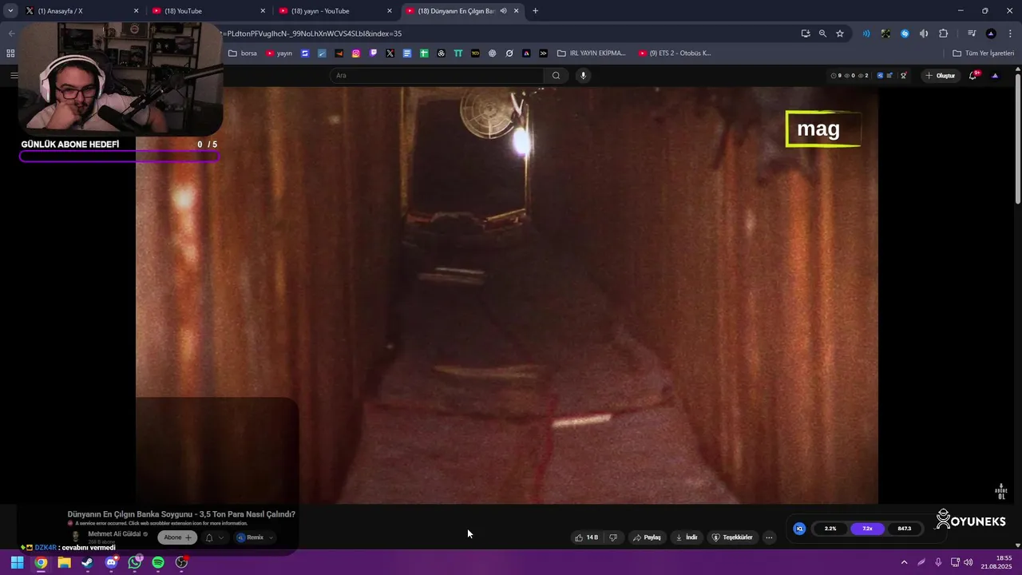Open the Twitch bookmark icon
This screenshot has width=1022, height=575.
[x=373, y=54]
